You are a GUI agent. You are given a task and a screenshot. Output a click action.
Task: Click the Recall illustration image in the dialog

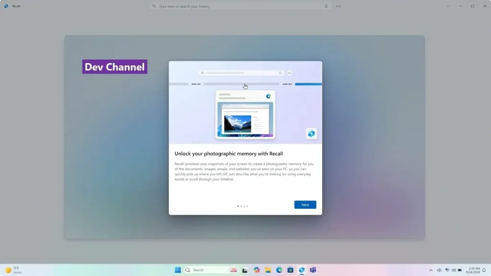[245, 103]
